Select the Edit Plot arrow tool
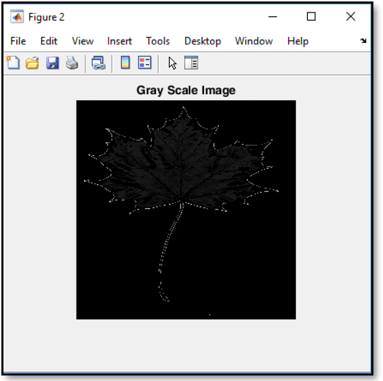 [x=172, y=63]
